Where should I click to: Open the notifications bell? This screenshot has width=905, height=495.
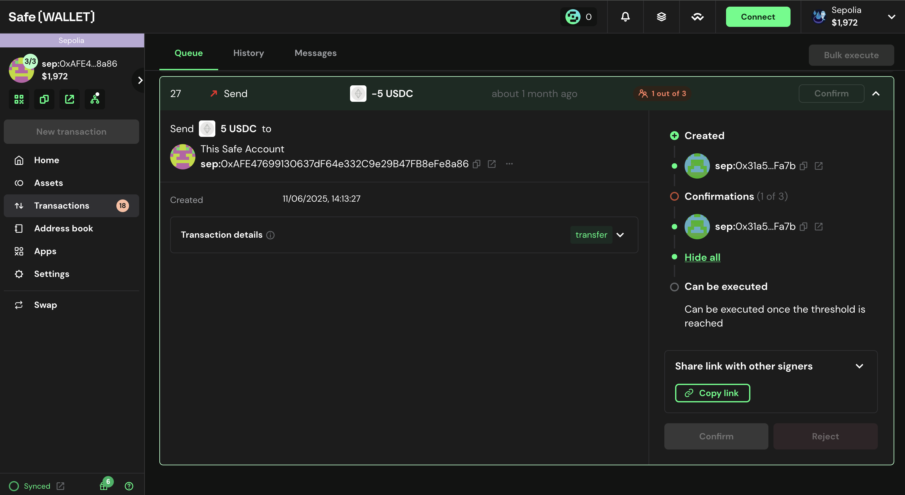pos(625,17)
